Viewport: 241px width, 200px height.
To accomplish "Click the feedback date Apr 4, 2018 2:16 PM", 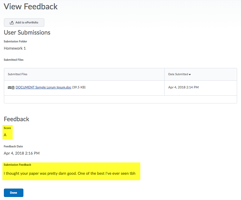I will point(22,153).
